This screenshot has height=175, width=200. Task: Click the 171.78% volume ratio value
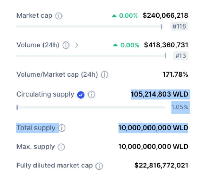tap(175, 75)
